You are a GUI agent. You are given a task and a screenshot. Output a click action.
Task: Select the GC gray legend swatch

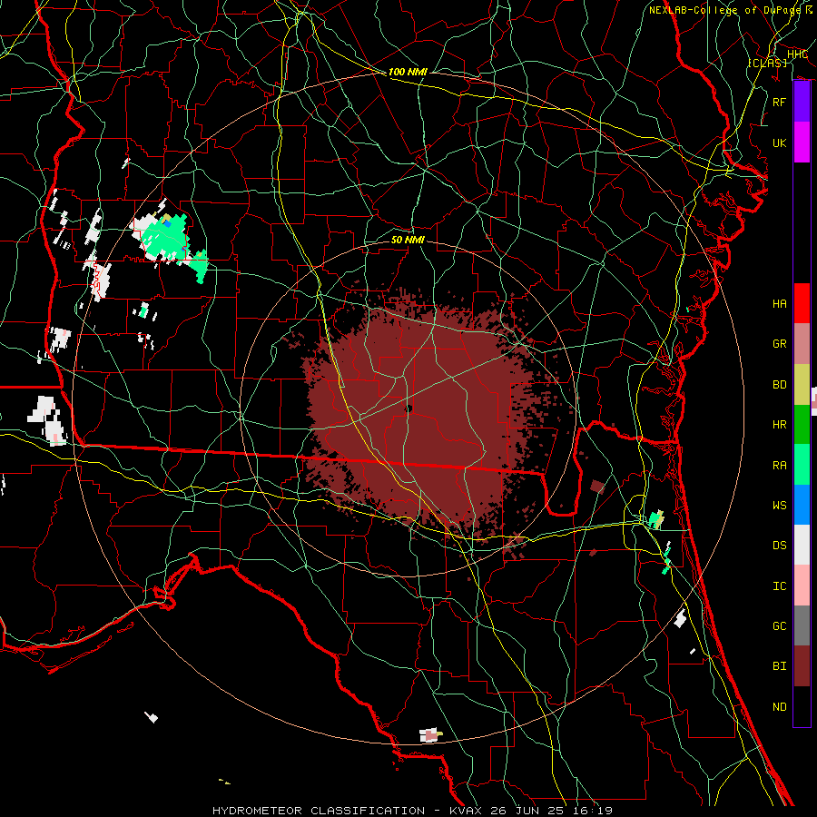tap(802, 625)
